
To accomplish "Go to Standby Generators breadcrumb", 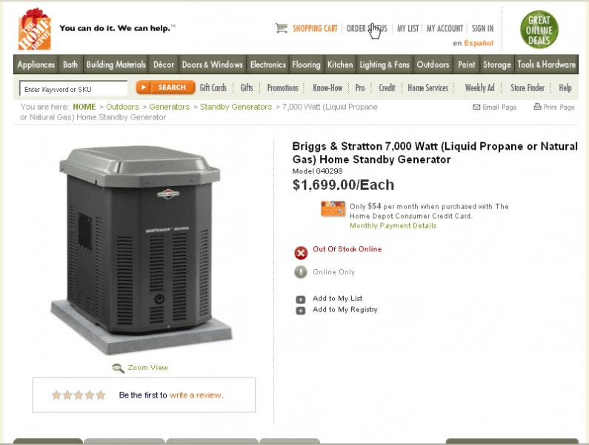I will [x=236, y=107].
